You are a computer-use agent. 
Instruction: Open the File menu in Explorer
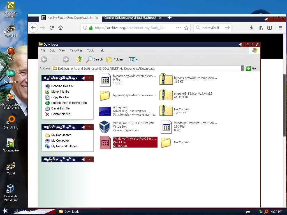point(43,50)
